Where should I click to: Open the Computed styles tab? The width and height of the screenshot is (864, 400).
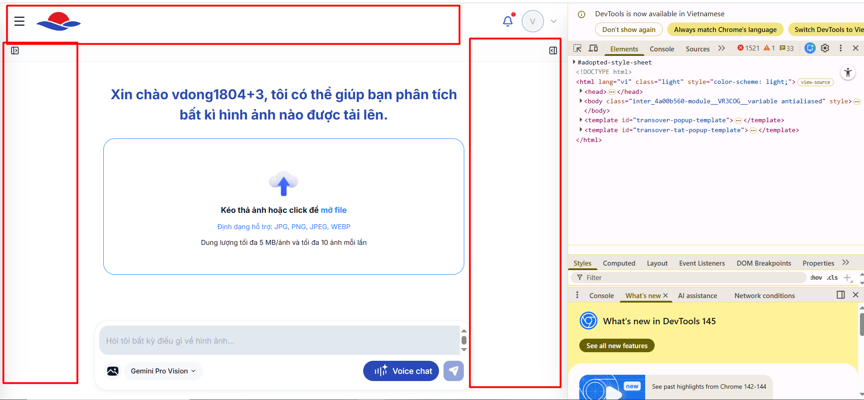click(619, 263)
